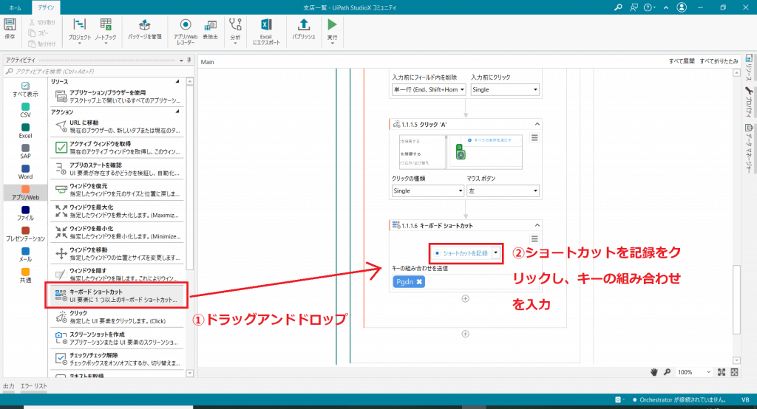The height and width of the screenshot is (409, 757).
Task: Switch to the ホーム ribbon tab
Action: (x=15, y=7)
